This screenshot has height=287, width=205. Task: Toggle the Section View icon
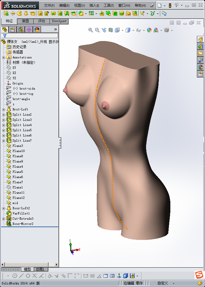click(111, 30)
